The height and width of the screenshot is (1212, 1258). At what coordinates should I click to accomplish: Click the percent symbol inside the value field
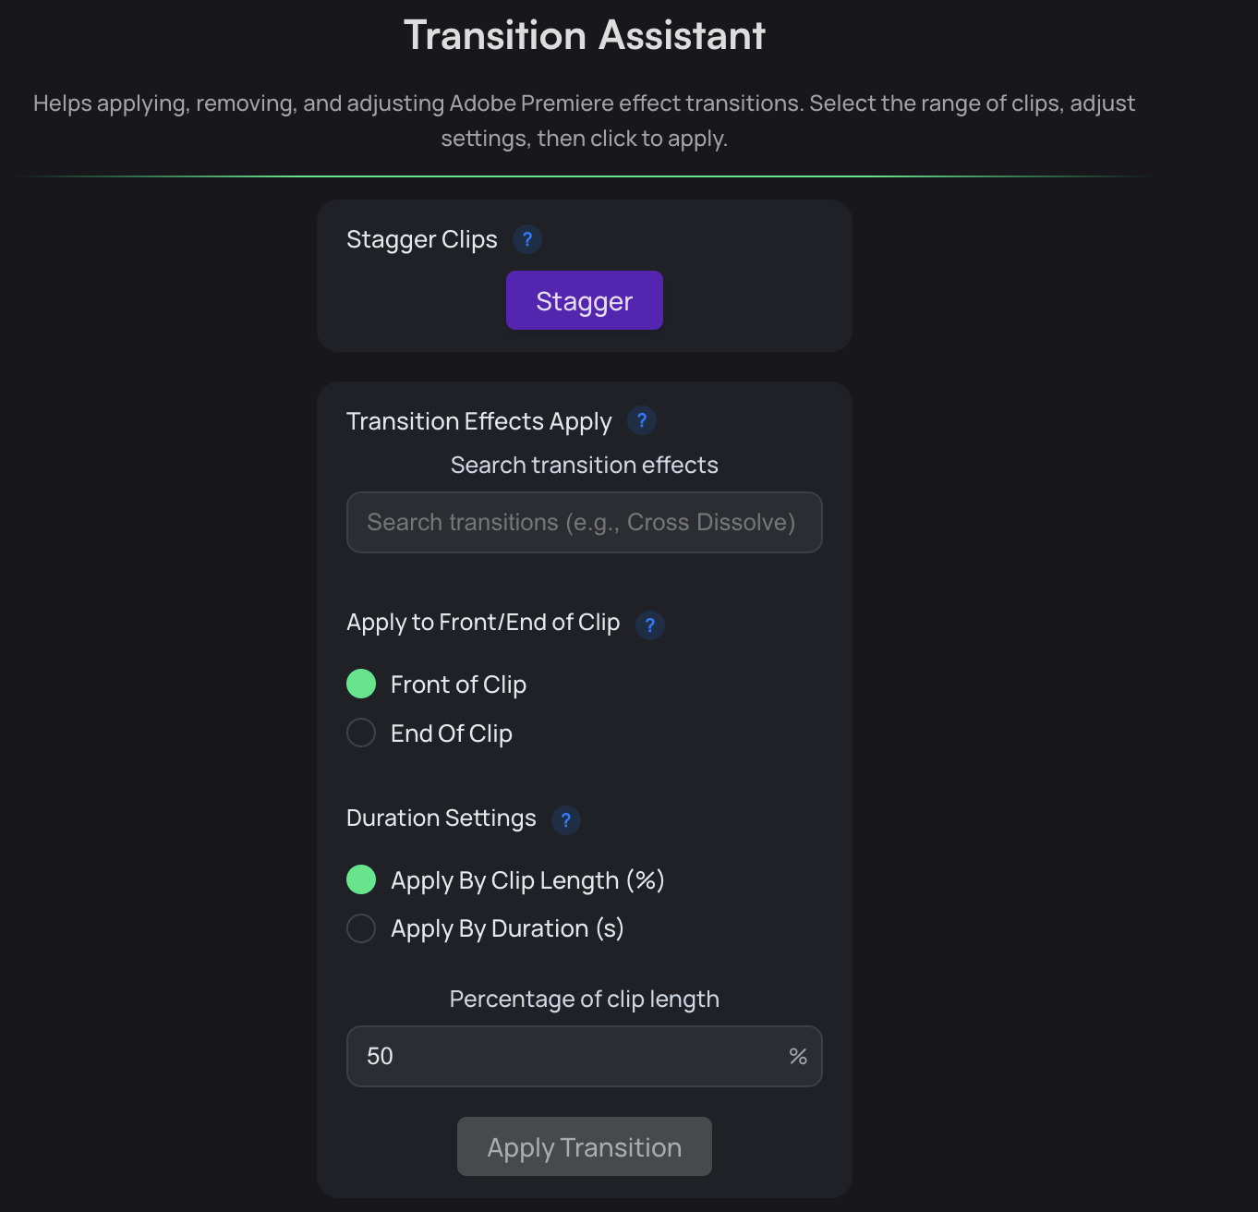pyautogui.click(x=797, y=1056)
